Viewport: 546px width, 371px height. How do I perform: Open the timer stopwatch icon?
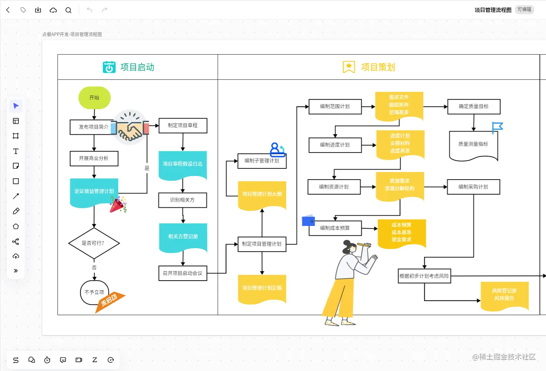click(x=47, y=360)
